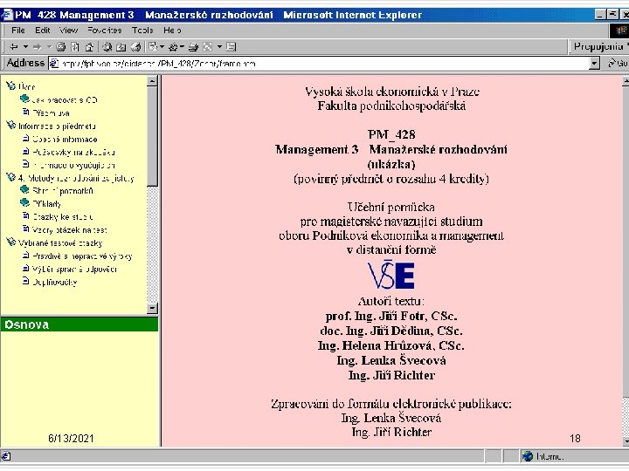Open the dropdown arrow before the Discuss icon
Screen dimensions: 629x471
pyautogui.click(x=219, y=47)
